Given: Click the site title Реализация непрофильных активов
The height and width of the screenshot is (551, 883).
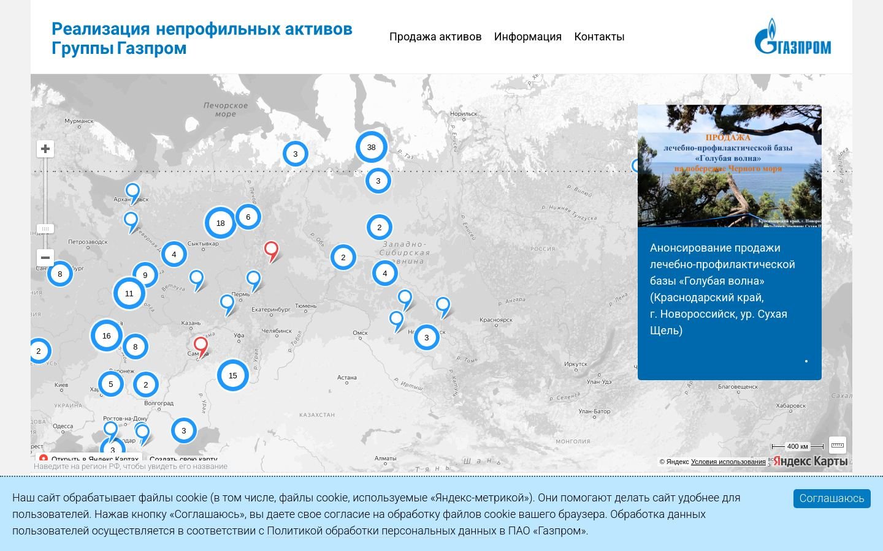Looking at the screenshot, I should [202, 38].
